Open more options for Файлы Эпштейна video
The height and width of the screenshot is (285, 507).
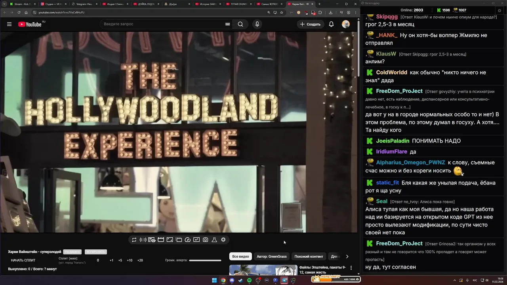tap(351, 268)
